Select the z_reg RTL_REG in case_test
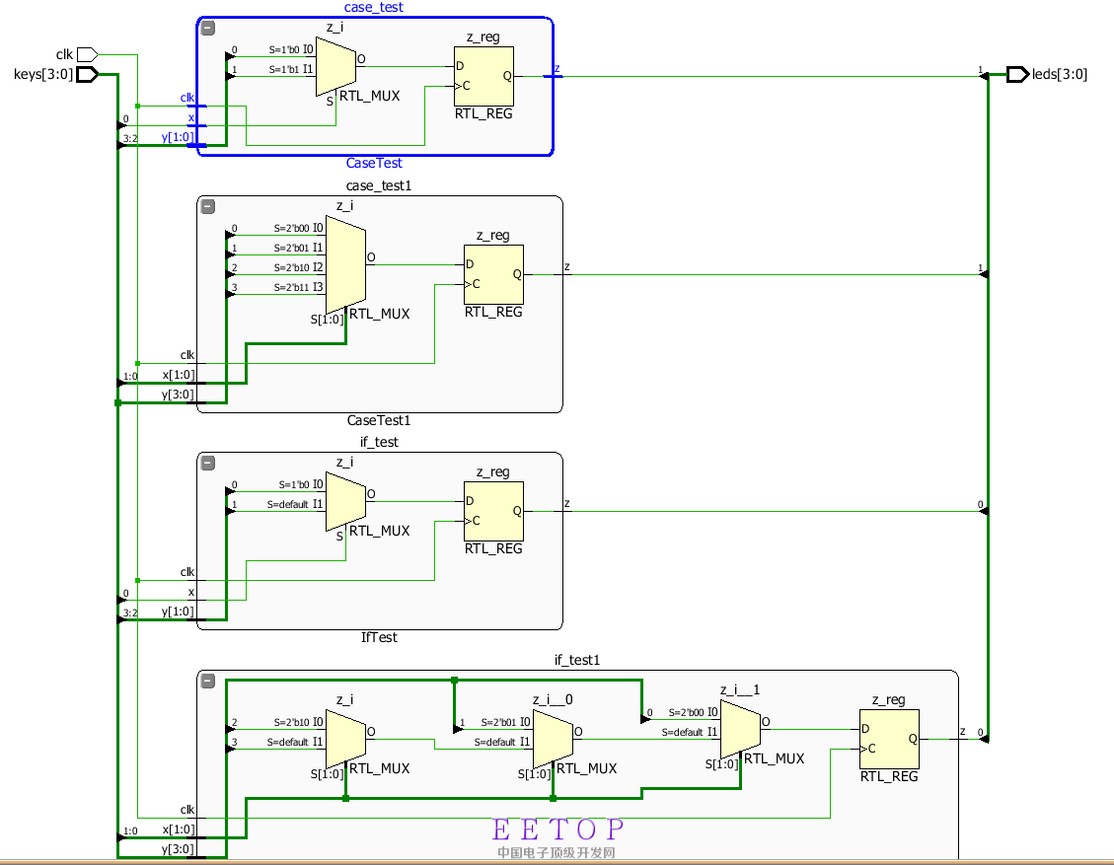 pos(483,77)
